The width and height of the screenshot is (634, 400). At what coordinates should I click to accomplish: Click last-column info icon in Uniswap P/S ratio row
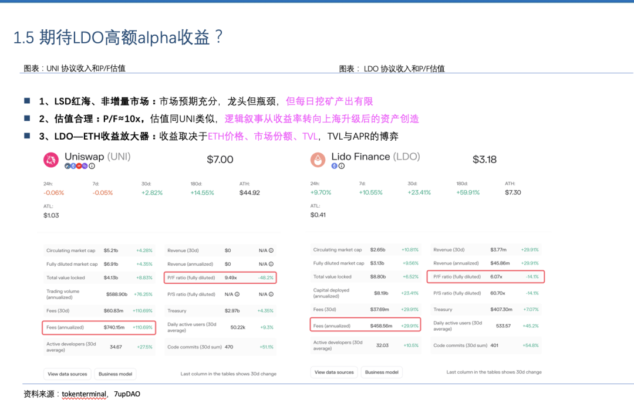click(x=271, y=294)
